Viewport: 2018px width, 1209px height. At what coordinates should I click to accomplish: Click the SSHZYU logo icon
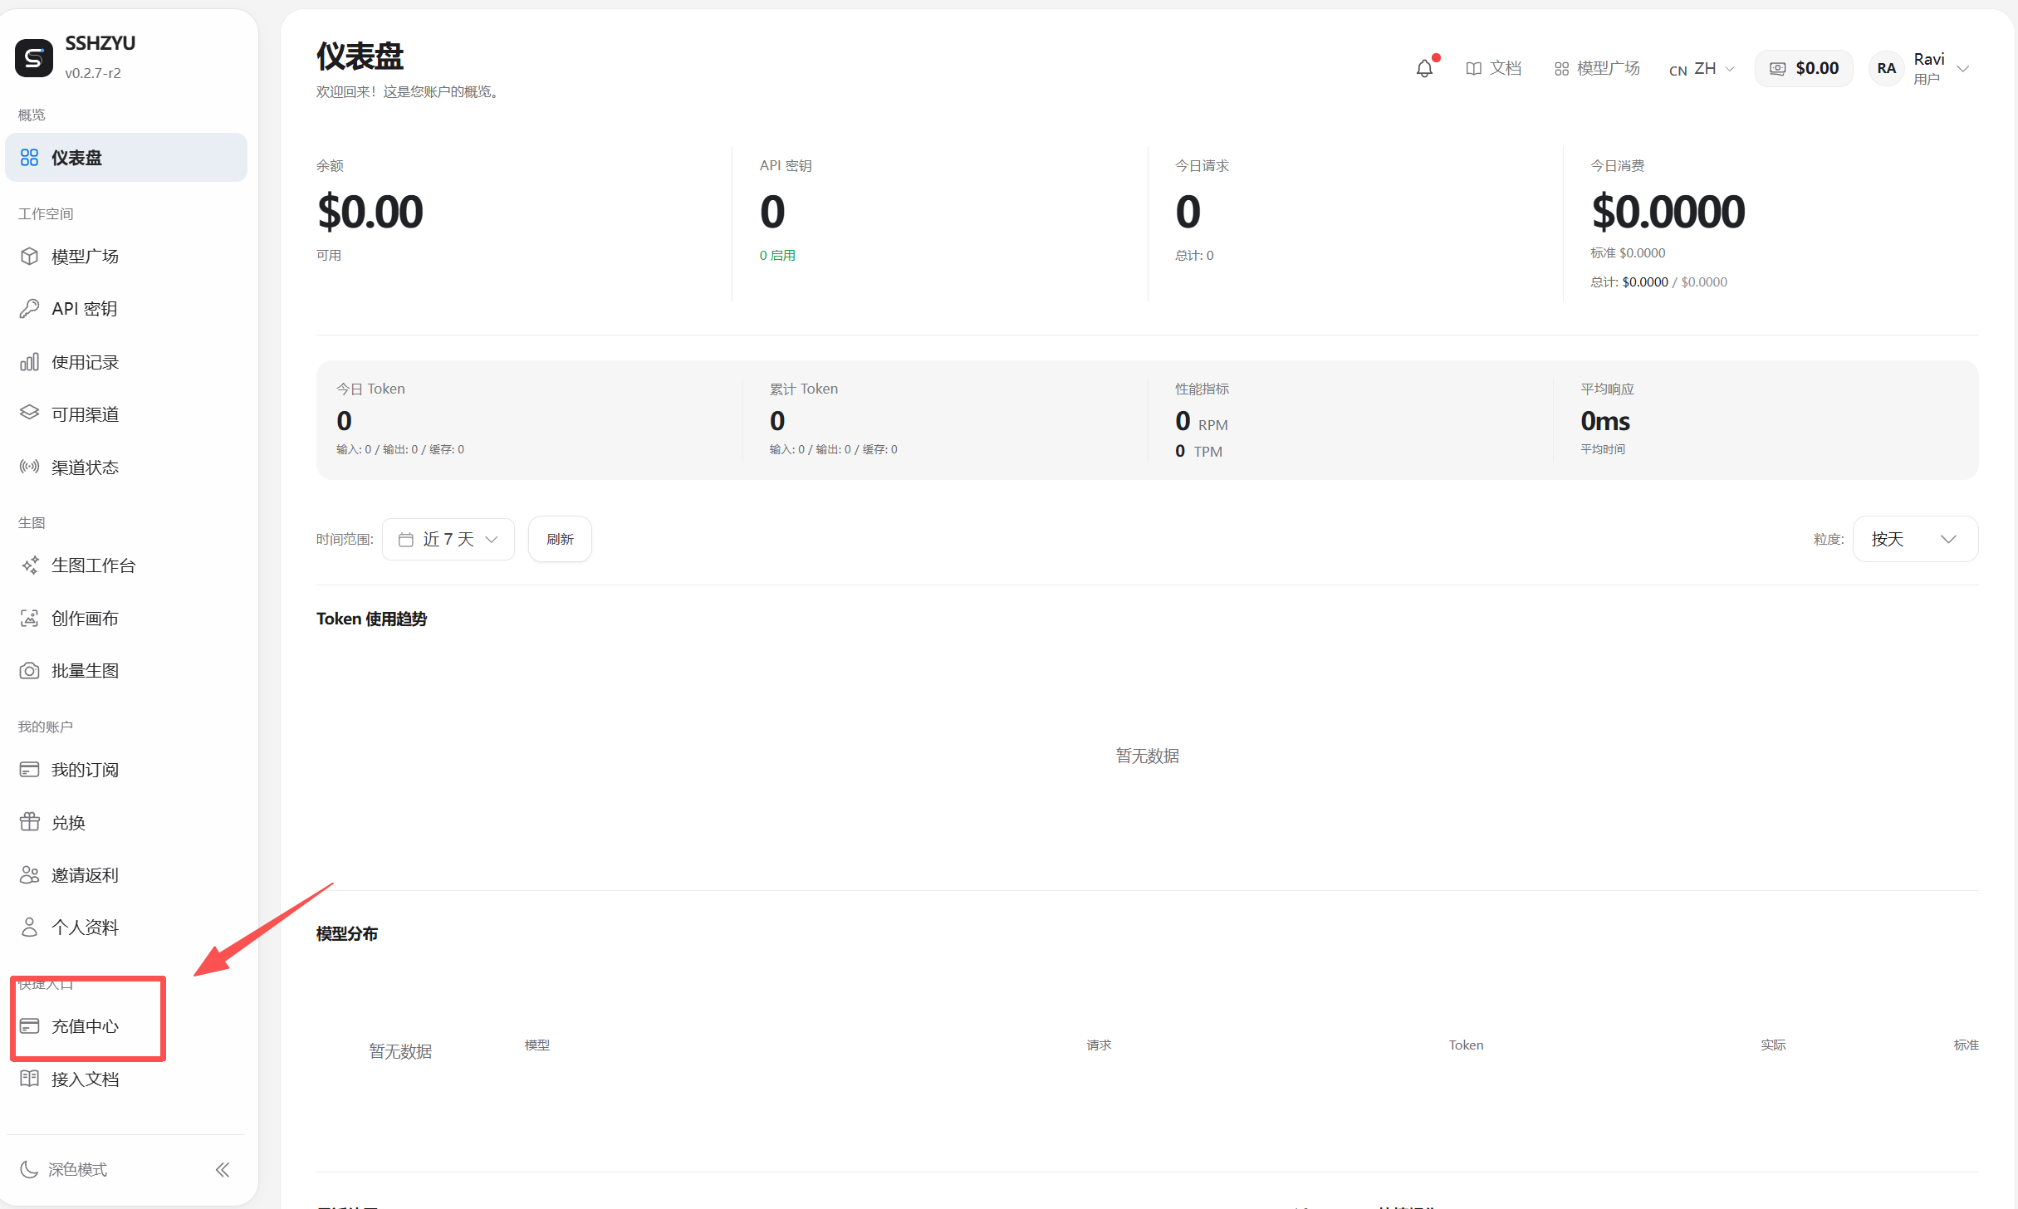[34, 58]
